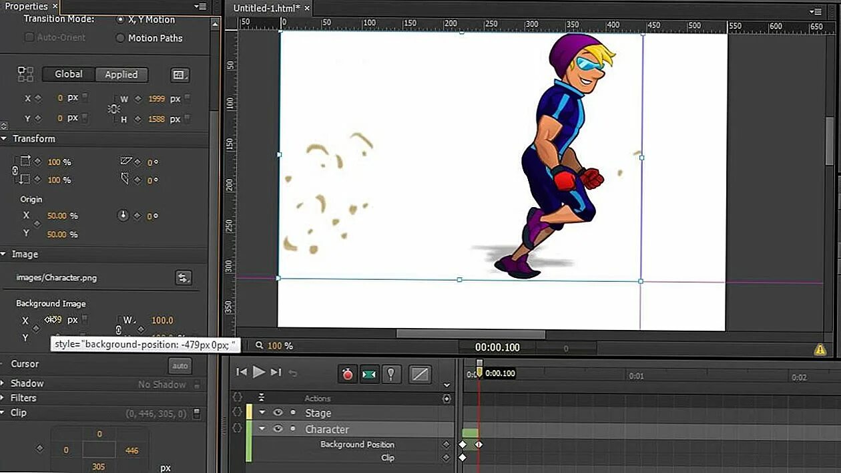Viewport: 841px width, 473px height.
Task: Collapse the Transform section
Action: (x=4, y=139)
